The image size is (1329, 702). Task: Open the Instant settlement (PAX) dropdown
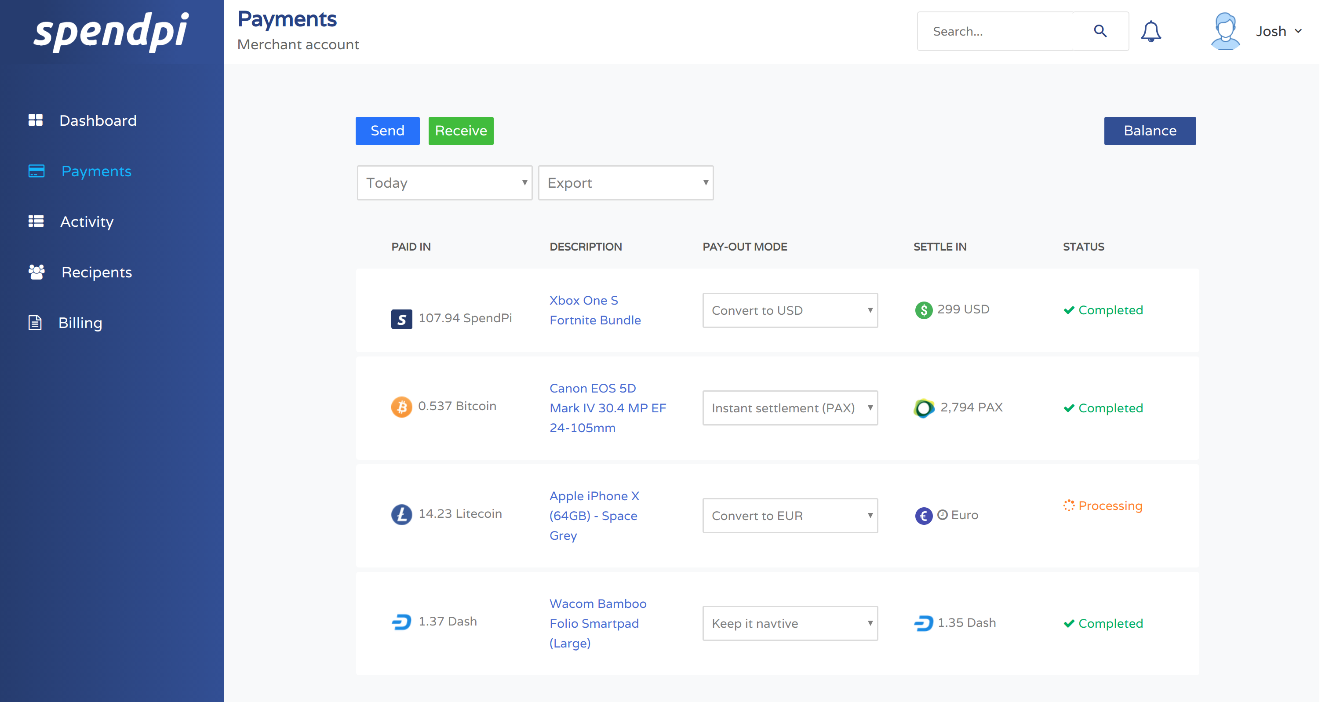pos(790,408)
